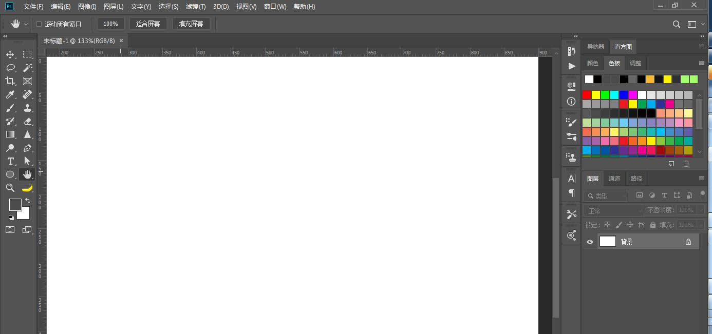Screen dimensions: 712x334
Task: Select the Zoom magnifier tool
Action: click(10, 188)
